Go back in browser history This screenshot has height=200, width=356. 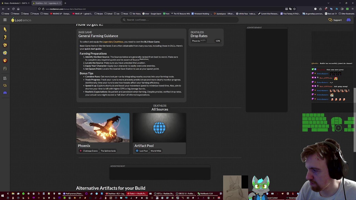pos(3,9)
